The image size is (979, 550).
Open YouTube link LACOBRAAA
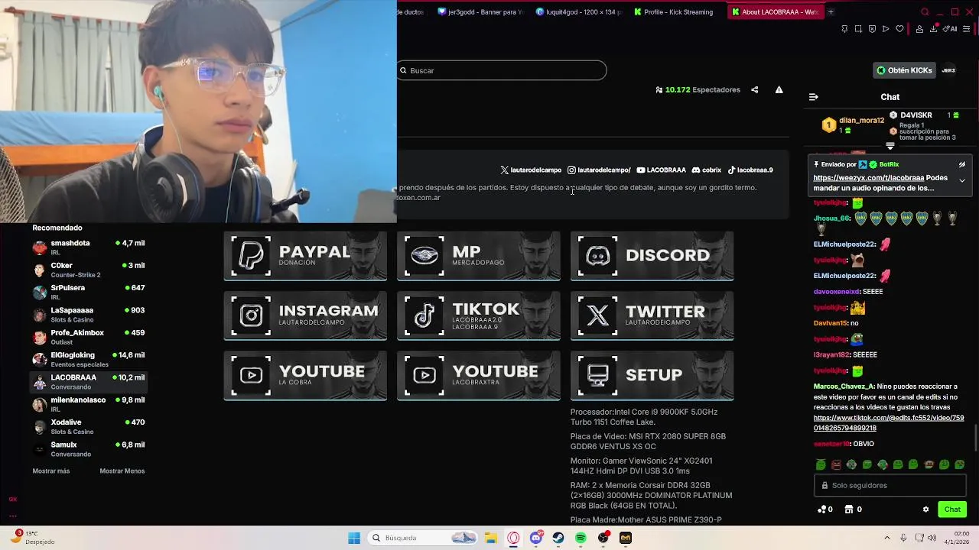(x=661, y=170)
